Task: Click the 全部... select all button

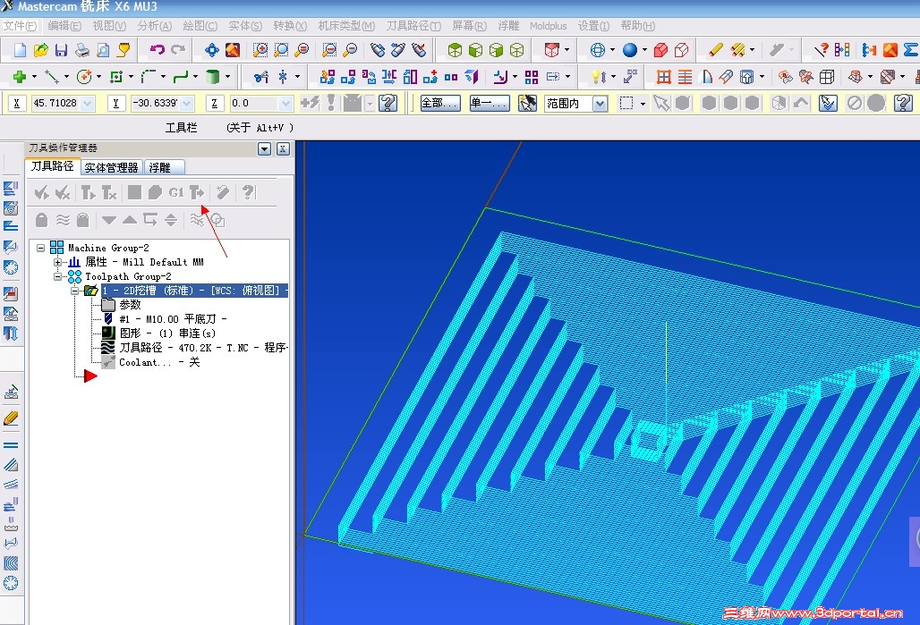Action: point(440,104)
